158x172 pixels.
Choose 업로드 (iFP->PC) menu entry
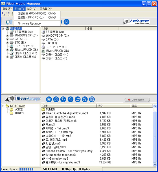click(37, 17)
